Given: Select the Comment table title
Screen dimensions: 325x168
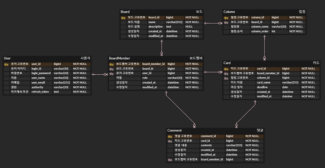Looking at the screenshot, I should (174, 130).
